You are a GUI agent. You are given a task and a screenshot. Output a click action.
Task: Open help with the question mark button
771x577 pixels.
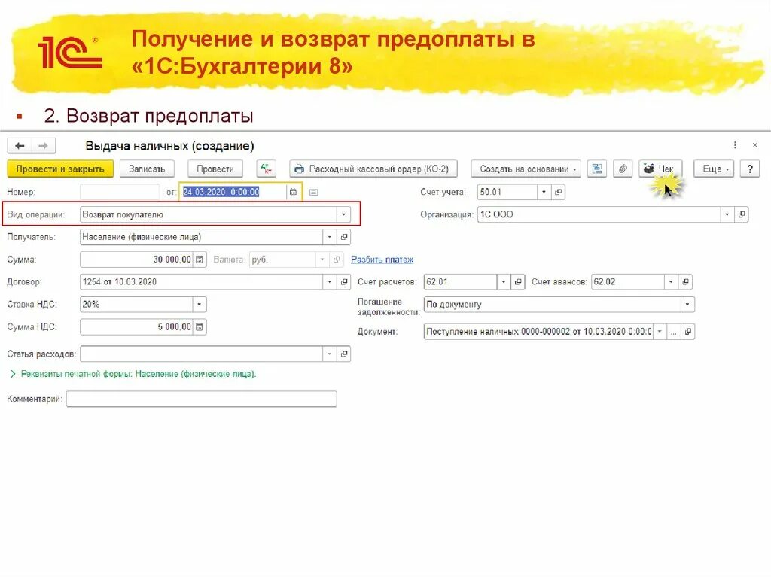click(750, 169)
